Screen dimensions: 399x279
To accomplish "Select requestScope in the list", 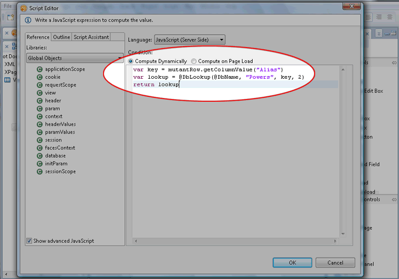I will (60, 85).
